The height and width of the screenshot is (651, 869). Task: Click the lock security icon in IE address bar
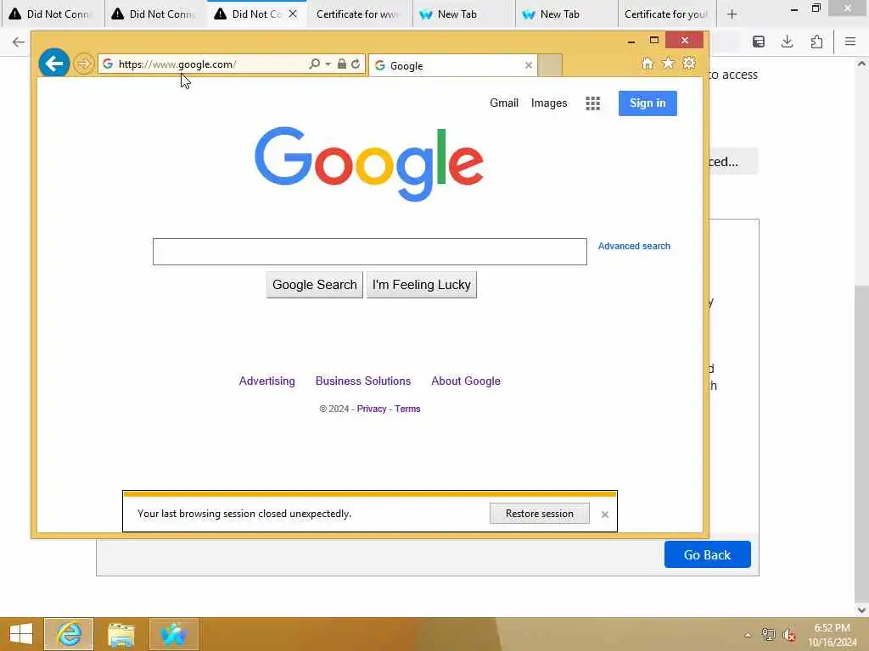click(342, 64)
